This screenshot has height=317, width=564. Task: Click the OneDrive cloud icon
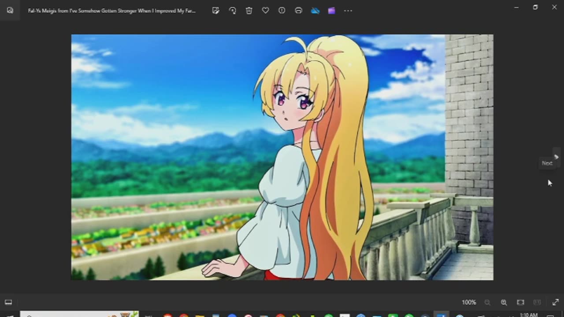coord(315,11)
